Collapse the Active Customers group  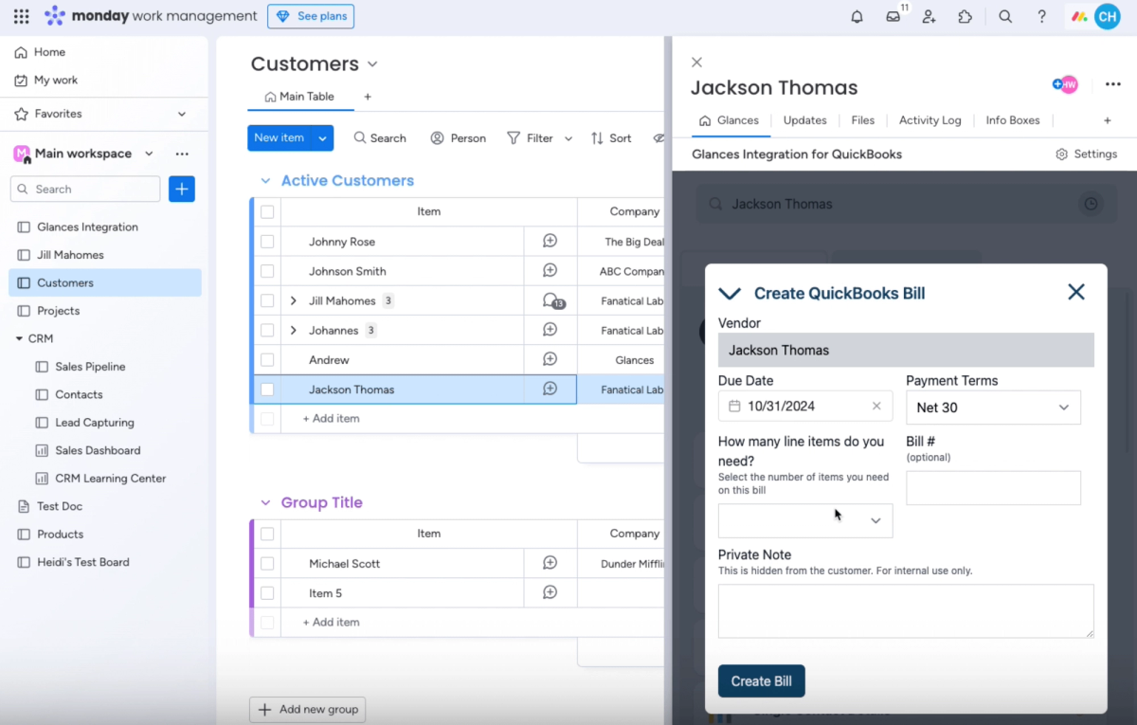[264, 181]
